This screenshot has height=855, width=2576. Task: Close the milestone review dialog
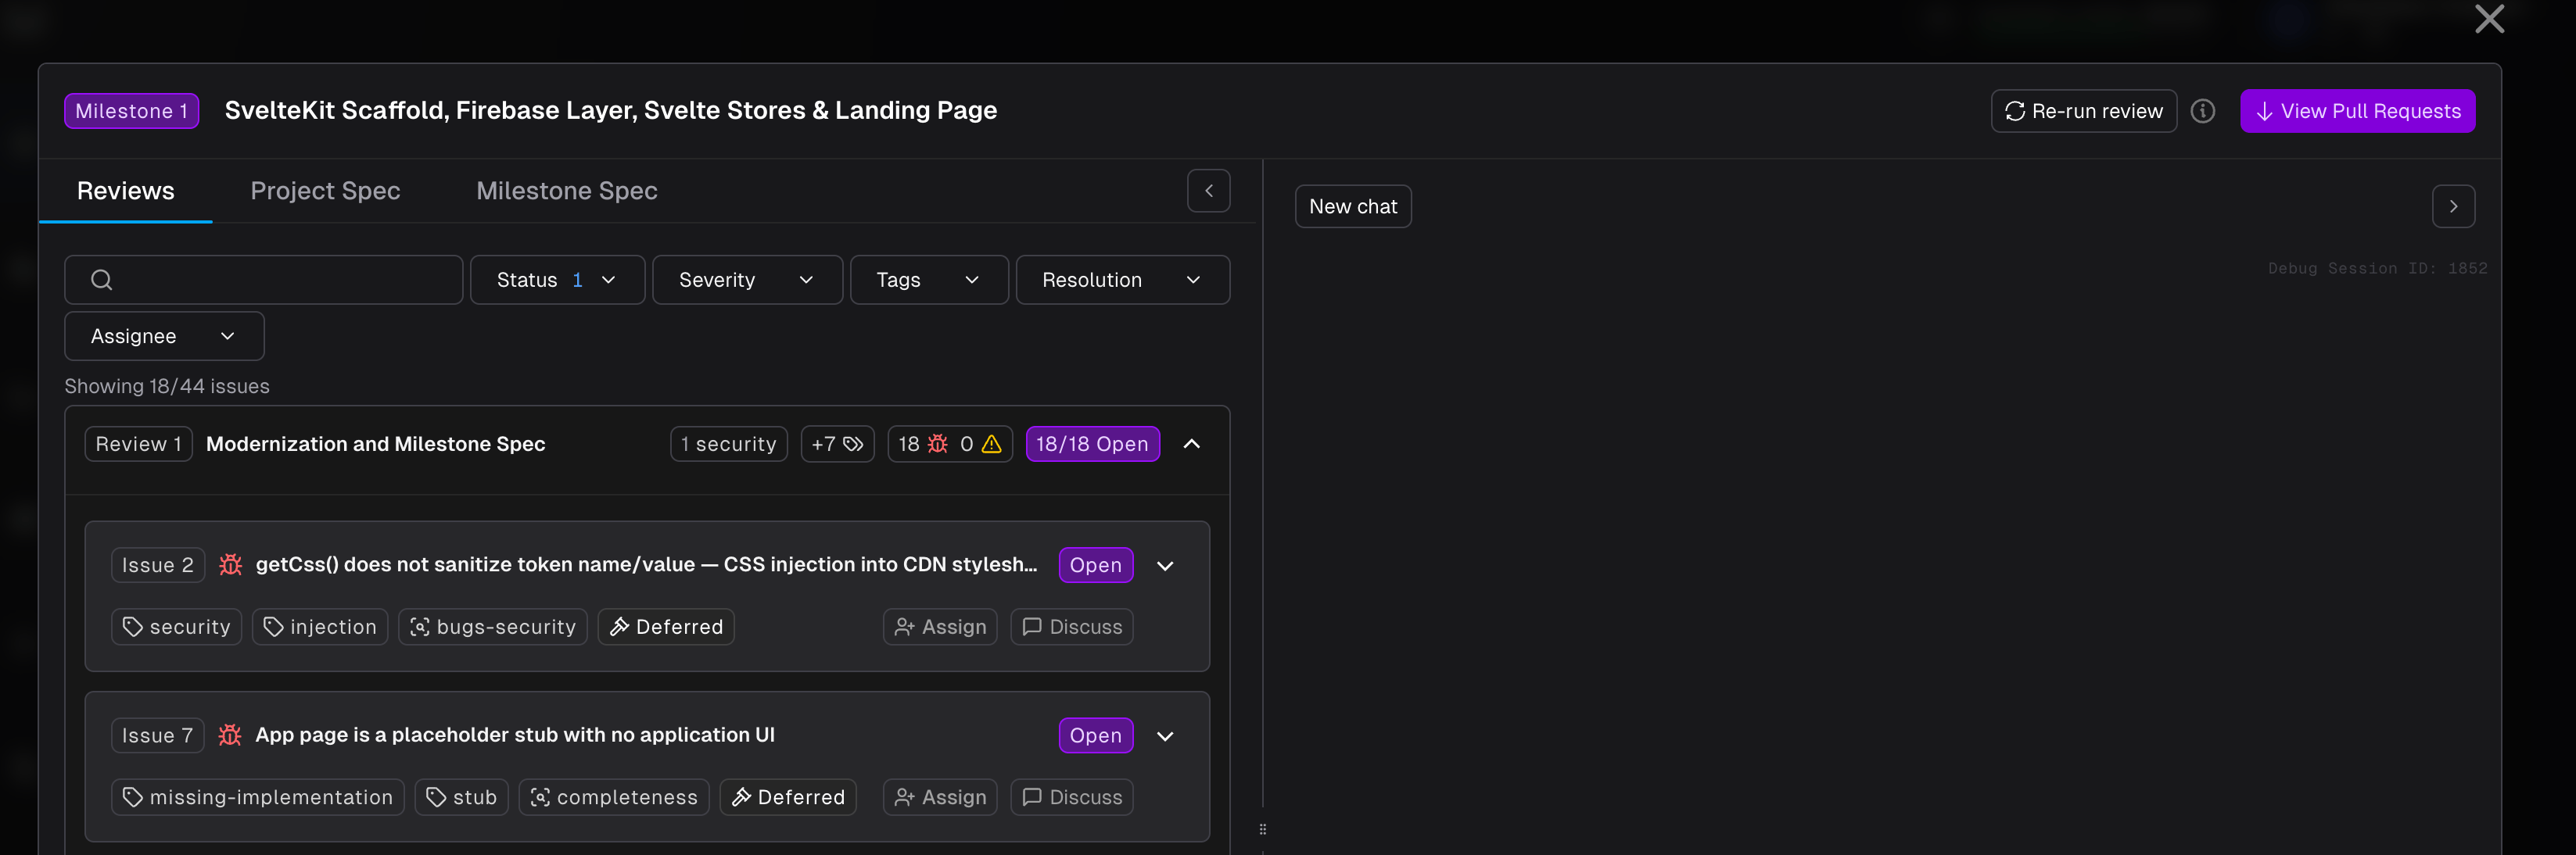(2489, 19)
